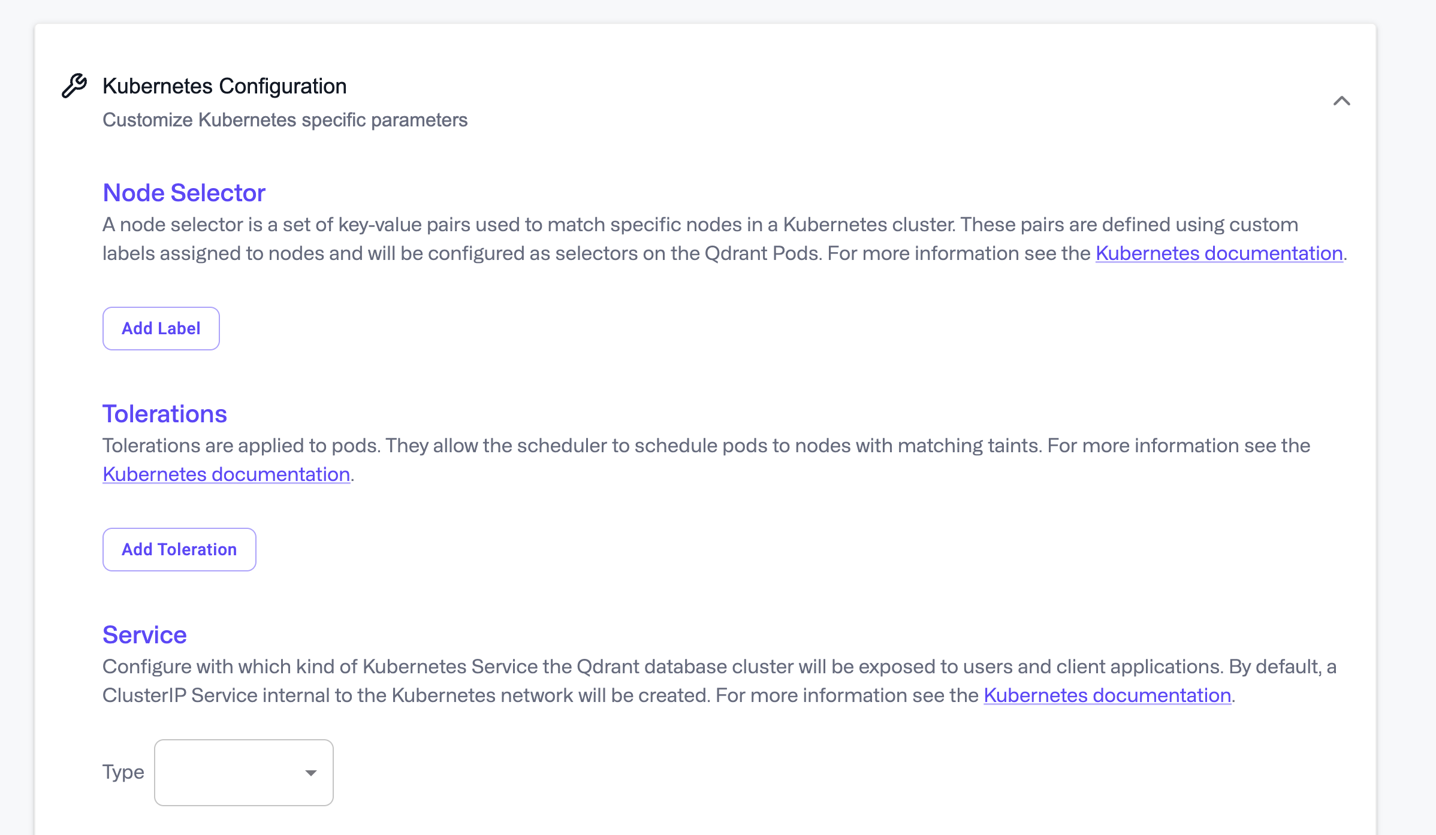Click the Type label next to the dropdown
This screenshot has height=835, width=1436.
pyautogui.click(x=123, y=772)
